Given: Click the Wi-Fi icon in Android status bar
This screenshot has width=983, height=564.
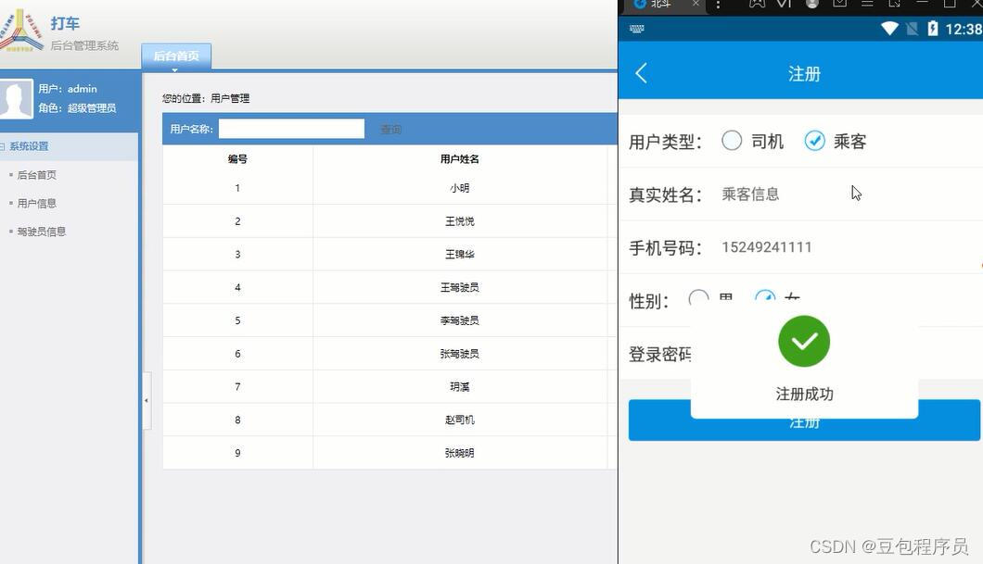Looking at the screenshot, I should pyautogui.click(x=889, y=28).
